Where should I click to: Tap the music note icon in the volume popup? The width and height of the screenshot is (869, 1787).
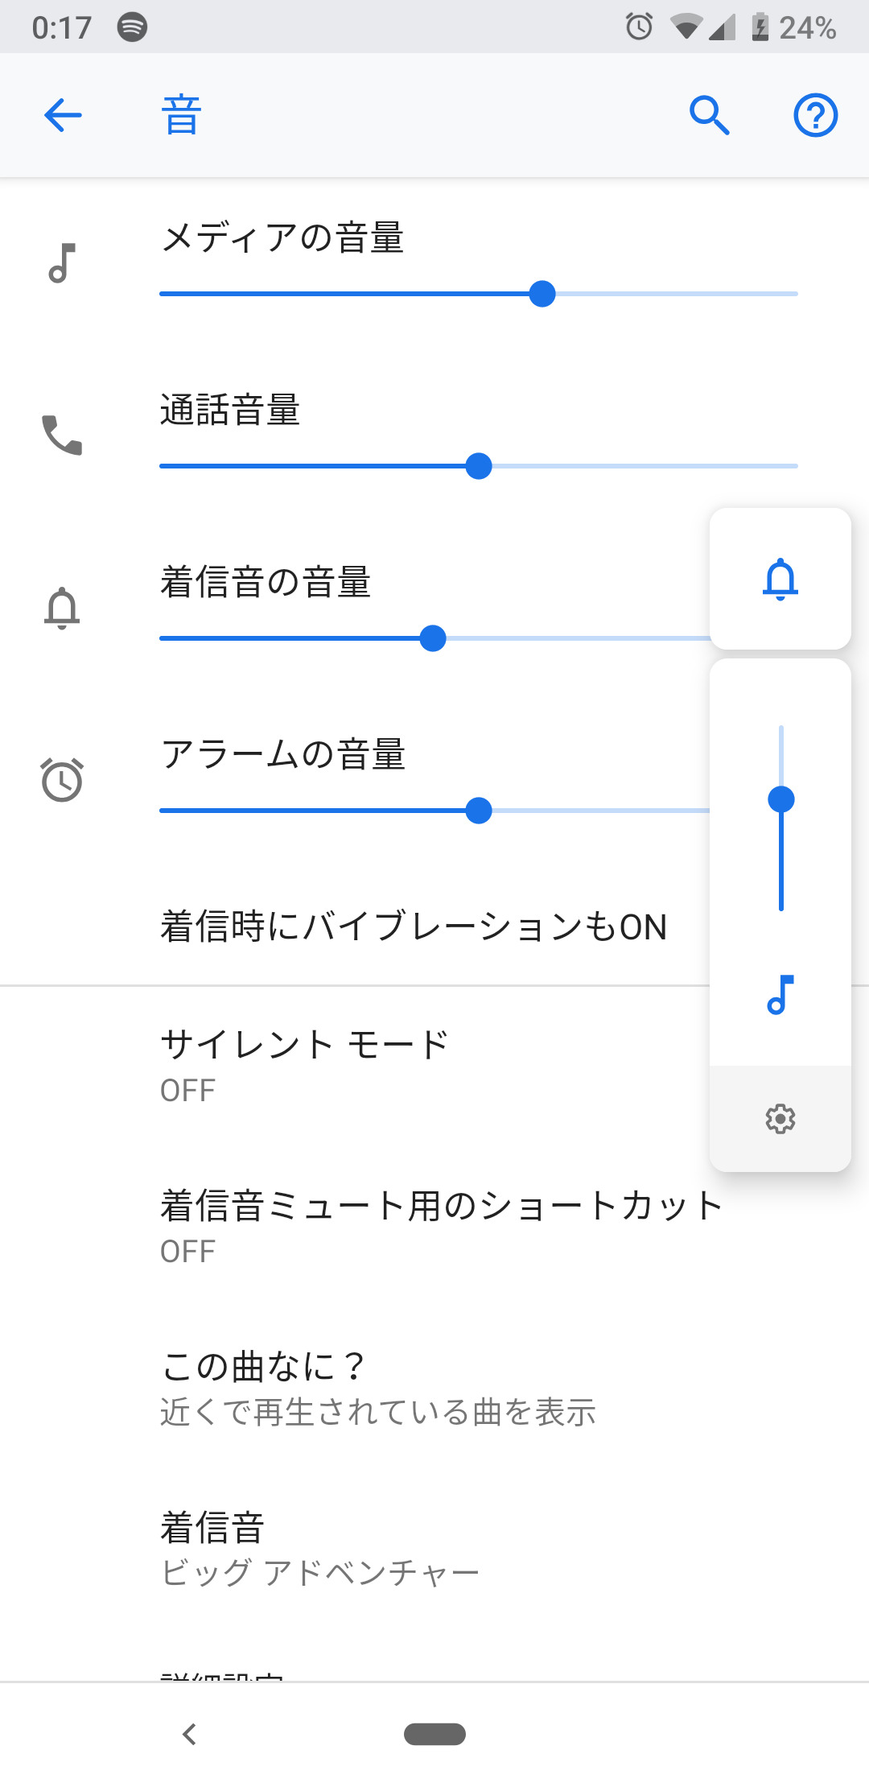(780, 995)
